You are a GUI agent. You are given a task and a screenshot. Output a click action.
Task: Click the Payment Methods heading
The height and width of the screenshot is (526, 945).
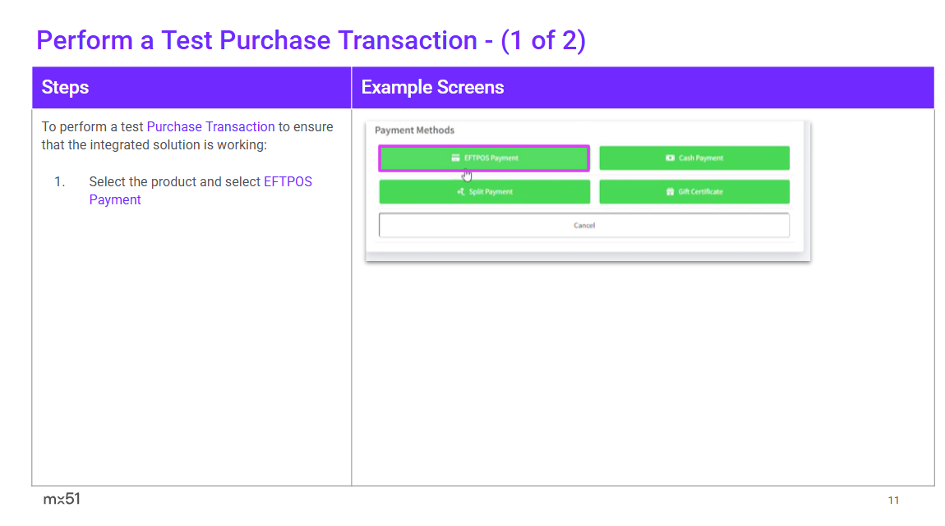point(414,130)
